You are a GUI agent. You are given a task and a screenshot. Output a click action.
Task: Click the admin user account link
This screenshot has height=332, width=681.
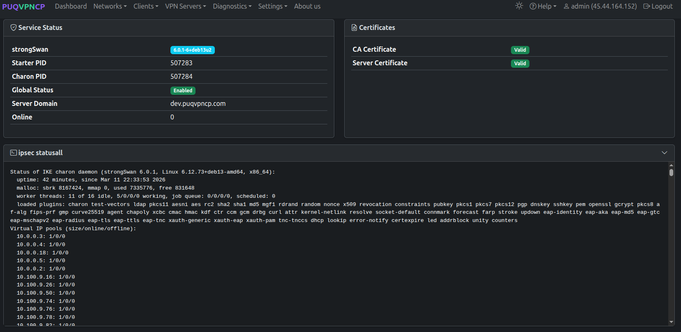click(x=600, y=6)
